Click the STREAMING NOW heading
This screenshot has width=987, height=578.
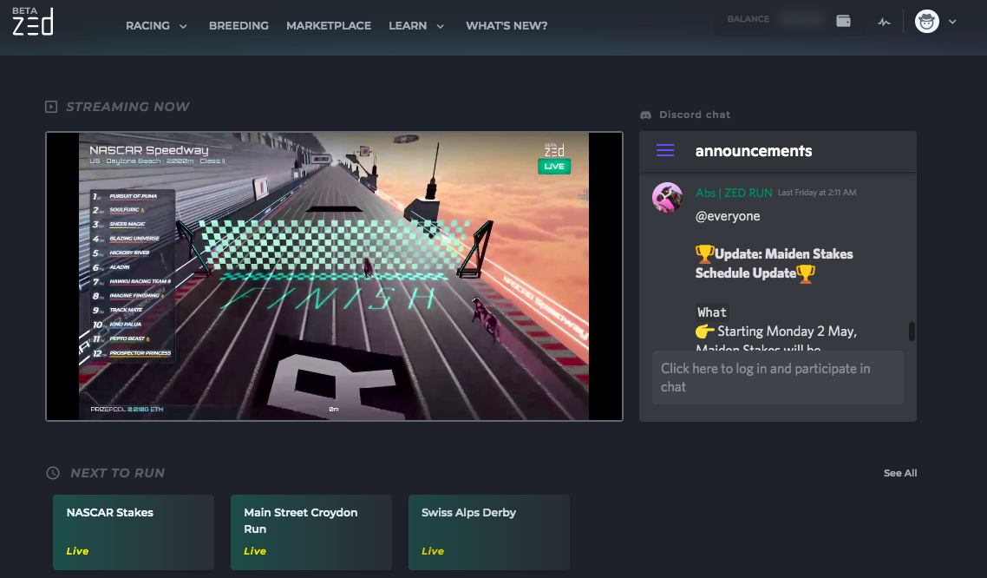tap(127, 107)
